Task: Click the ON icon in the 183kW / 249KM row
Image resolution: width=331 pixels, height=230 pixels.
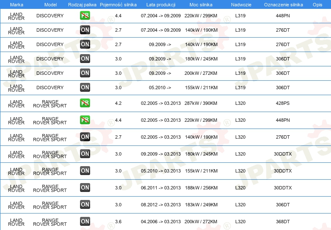Action: click(85, 204)
